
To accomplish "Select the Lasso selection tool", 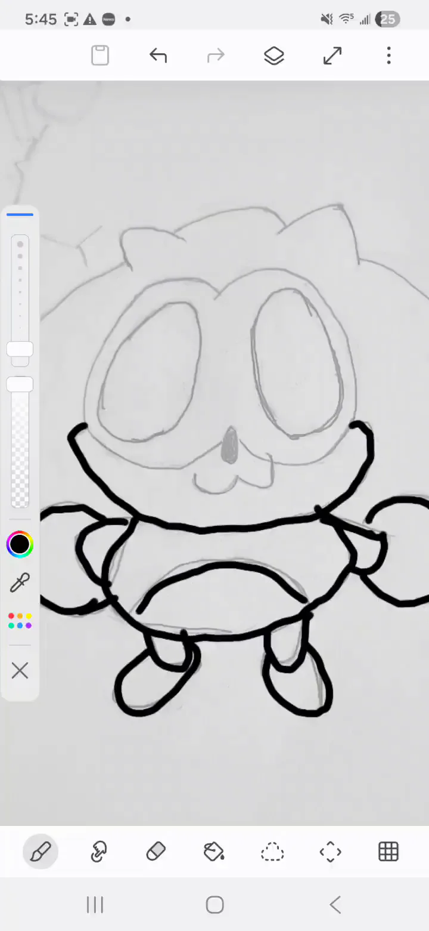I will click(x=272, y=852).
